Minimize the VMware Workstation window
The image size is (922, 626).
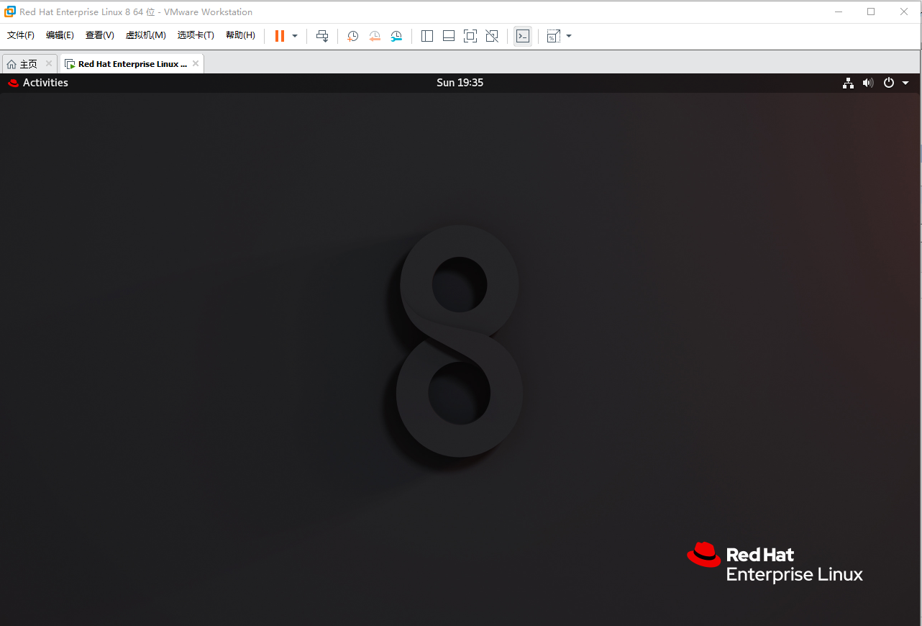pyautogui.click(x=839, y=12)
